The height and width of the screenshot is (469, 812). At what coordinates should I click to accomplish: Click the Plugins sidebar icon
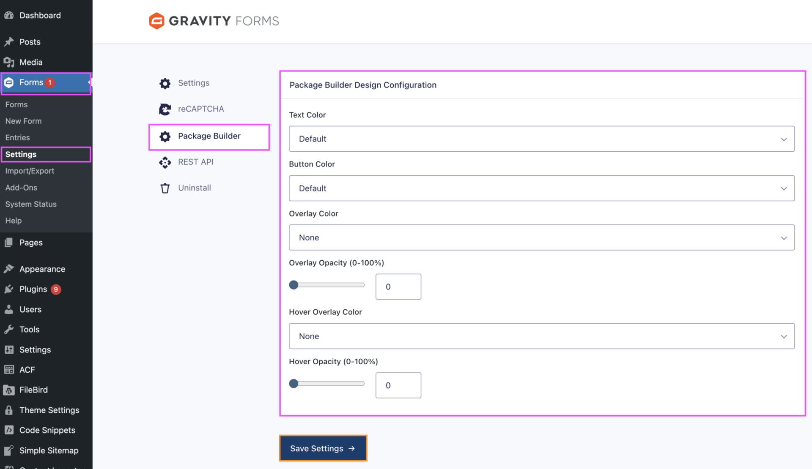pos(9,289)
